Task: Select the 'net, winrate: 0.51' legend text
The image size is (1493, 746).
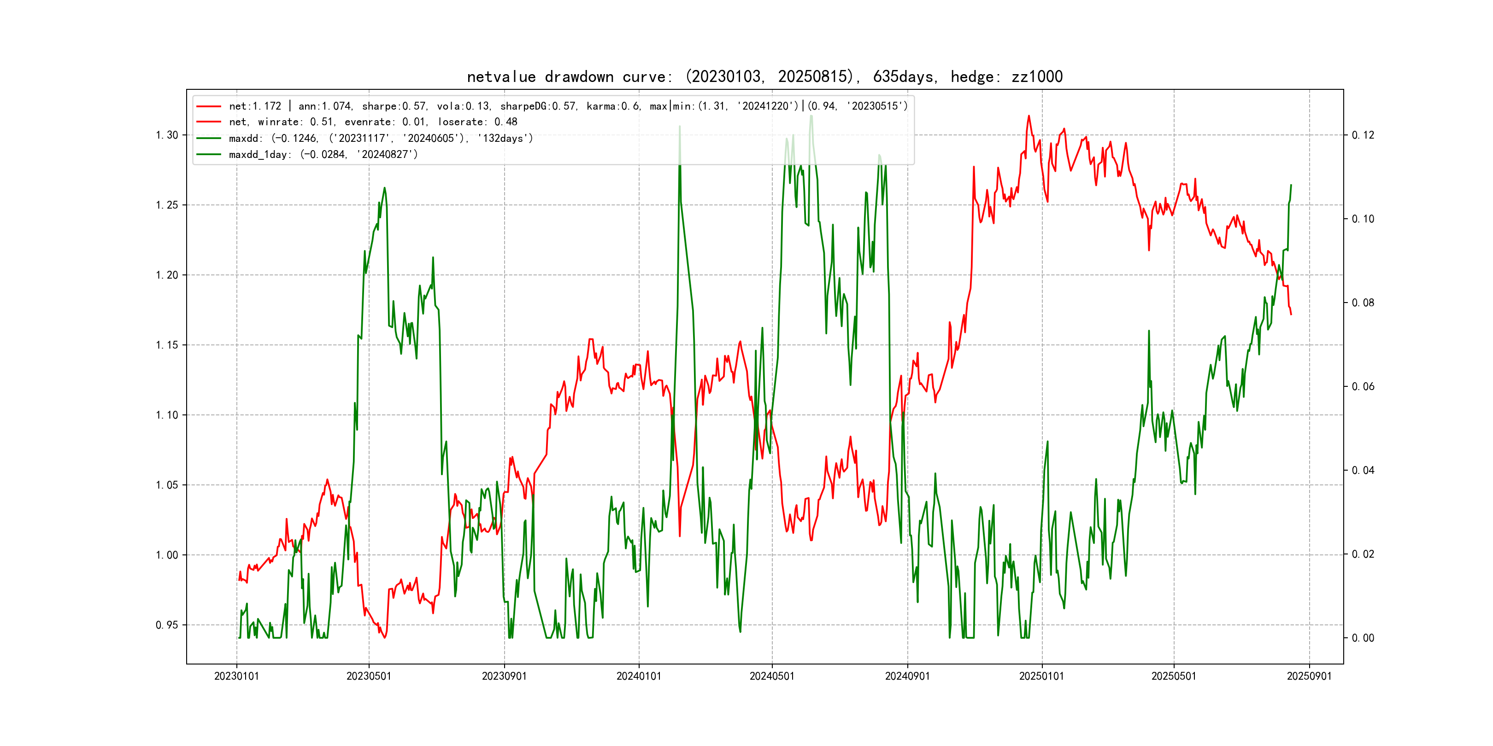Action: pyautogui.click(x=373, y=122)
